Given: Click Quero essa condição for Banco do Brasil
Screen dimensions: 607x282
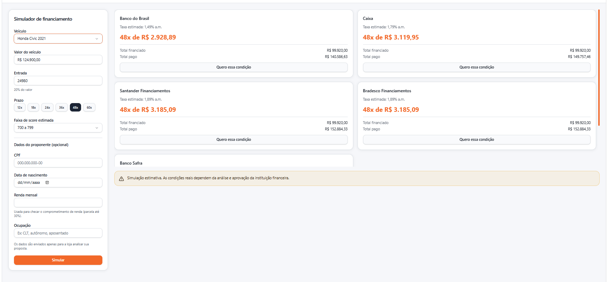Looking at the screenshot, I should pyautogui.click(x=234, y=67).
